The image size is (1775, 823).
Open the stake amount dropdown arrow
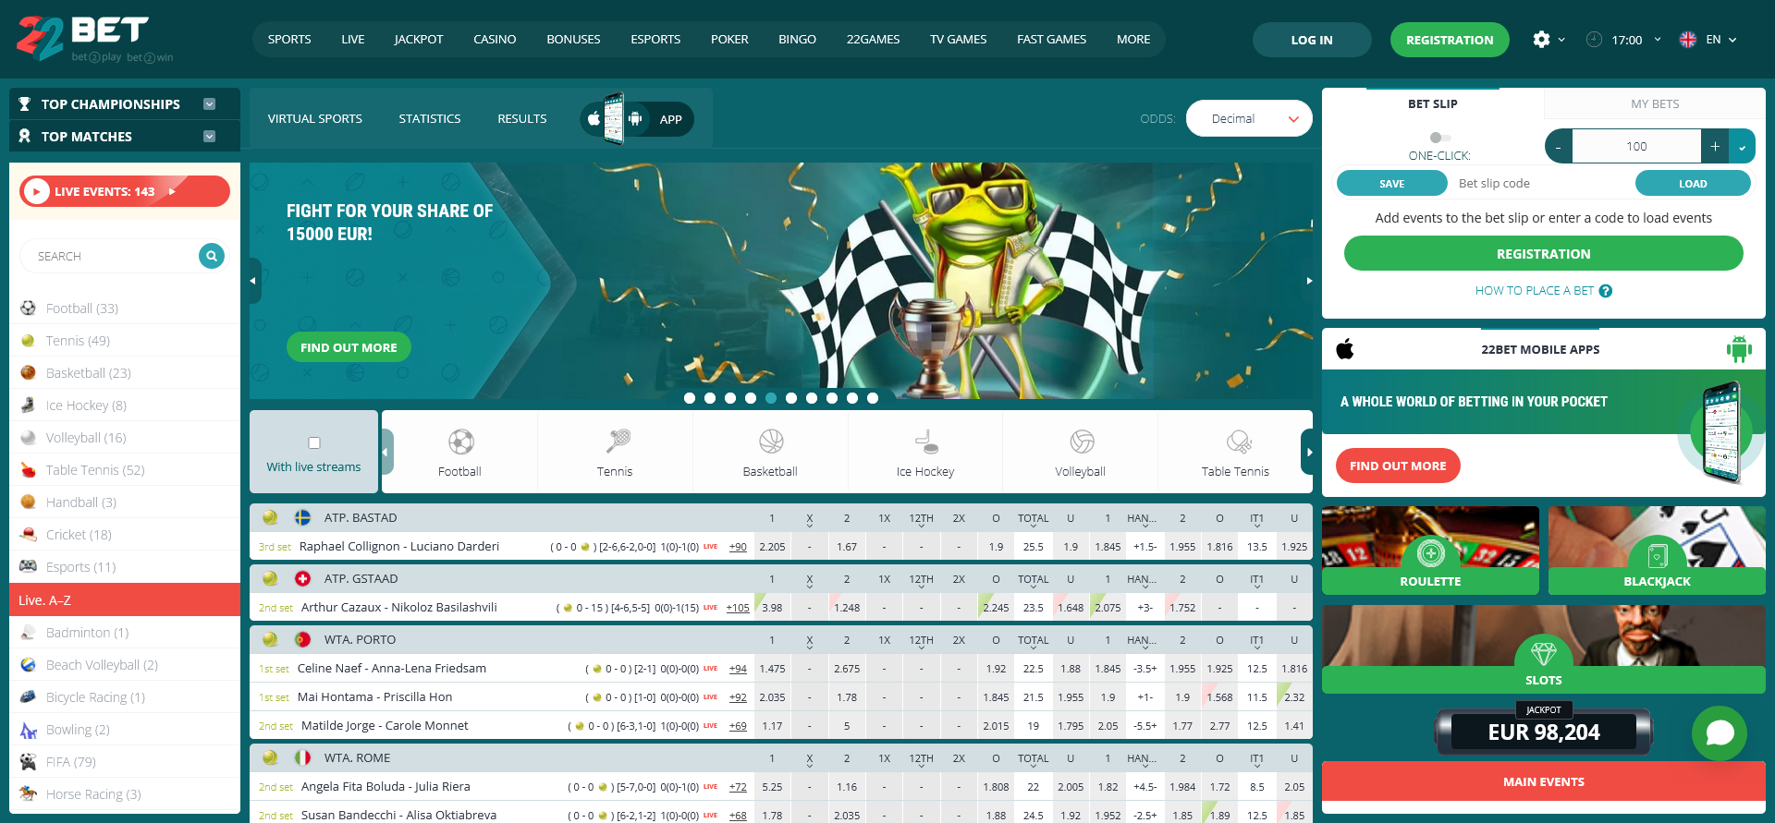(x=1743, y=147)
